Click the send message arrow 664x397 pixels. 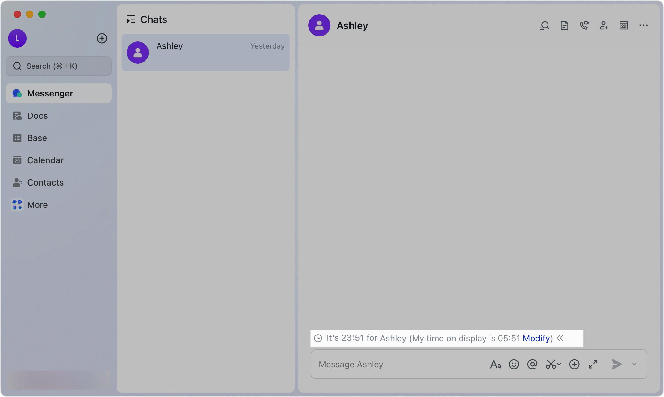[x=617, y=365]
